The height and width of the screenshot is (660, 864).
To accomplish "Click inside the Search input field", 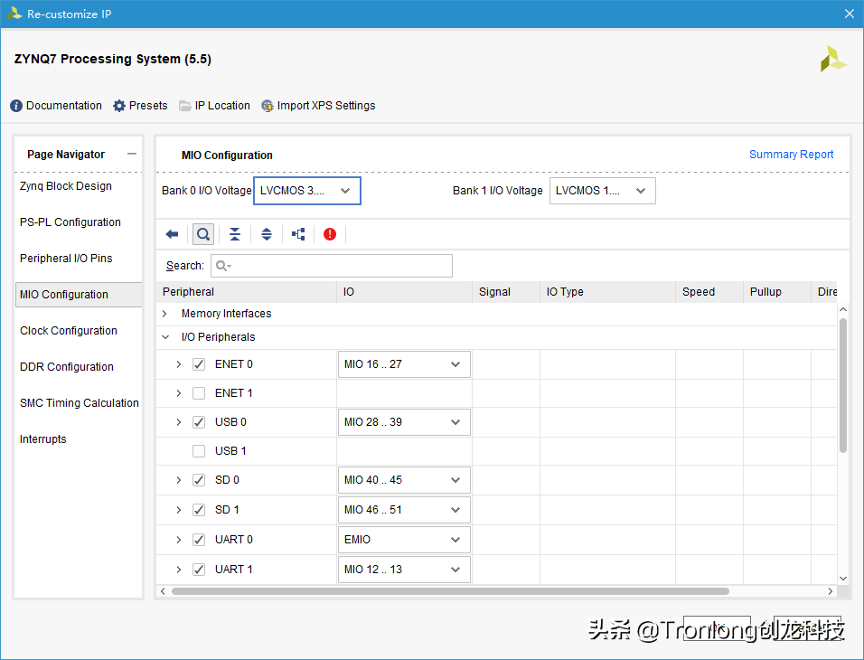I will click(334, 265).
